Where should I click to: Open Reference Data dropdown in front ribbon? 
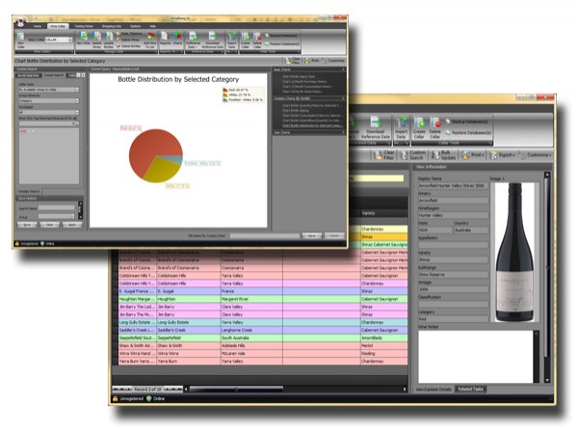coord(193,40)
